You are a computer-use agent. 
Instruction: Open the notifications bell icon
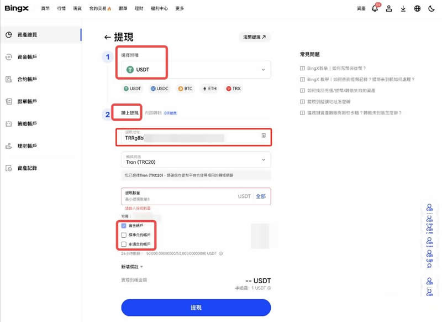(x=375, y=9)
